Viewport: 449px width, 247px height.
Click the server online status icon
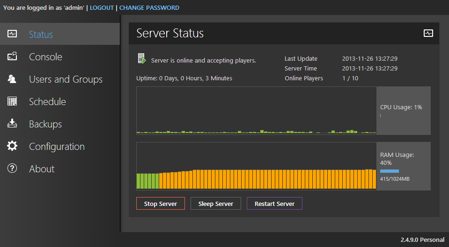click(x=141, y=59)
